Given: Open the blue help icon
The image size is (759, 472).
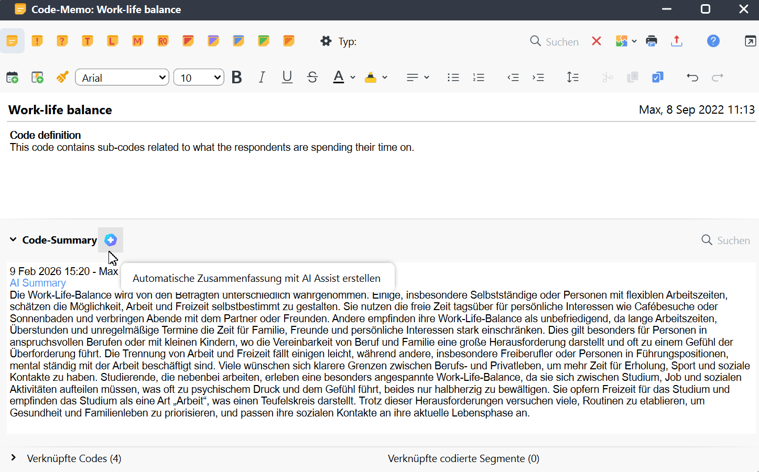Looking at the screenshot, I should tap(713, 41).
